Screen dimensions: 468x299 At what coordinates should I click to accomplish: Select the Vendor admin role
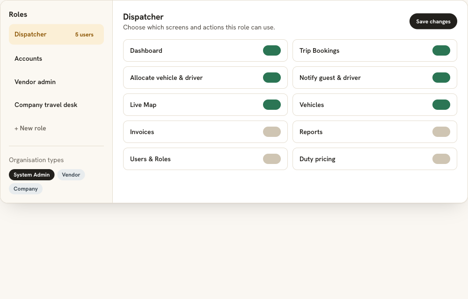57,82
